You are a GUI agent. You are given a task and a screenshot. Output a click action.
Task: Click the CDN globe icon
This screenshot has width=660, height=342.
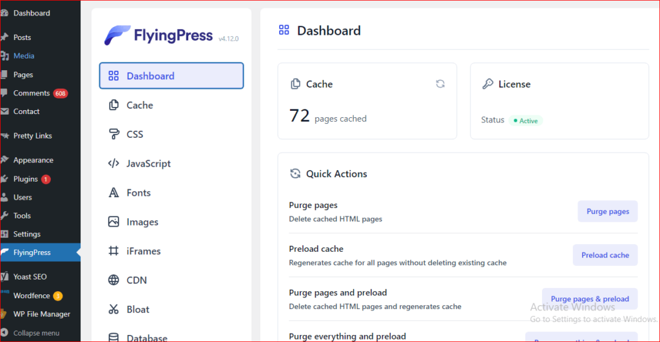(x=113, y=280)
